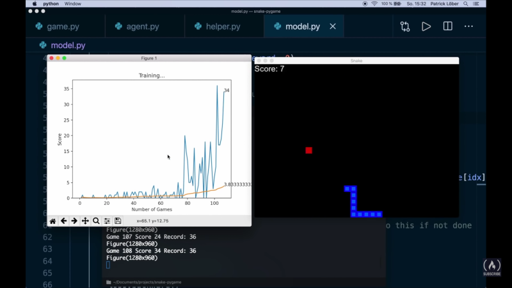The height and width of the screenshot is (288, 512).
Task: Click the model.py breadcrumb label
Action: [x=68, y=45]
